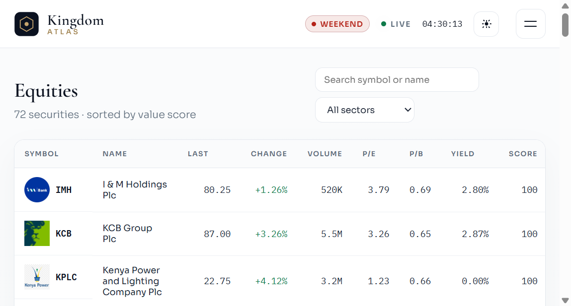Screen dimensions: 571x306
Task: Sort by the P/E column header
Action: 369,154
